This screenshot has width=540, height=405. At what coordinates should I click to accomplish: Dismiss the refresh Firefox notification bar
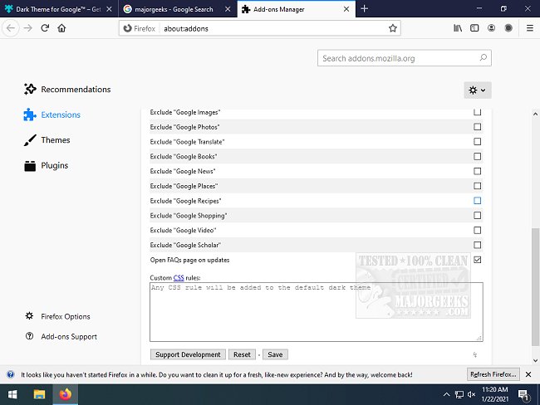tap(528, 374)
